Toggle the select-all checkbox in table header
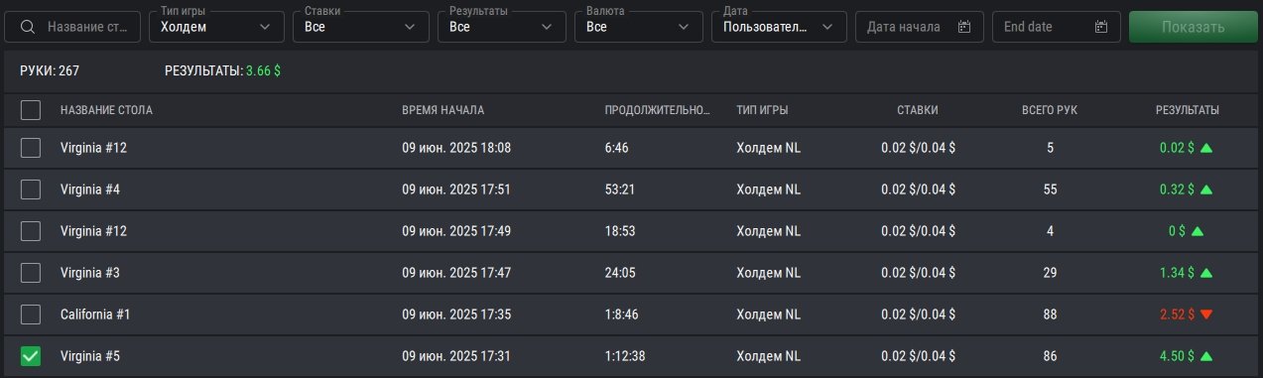 click(31, 109)
